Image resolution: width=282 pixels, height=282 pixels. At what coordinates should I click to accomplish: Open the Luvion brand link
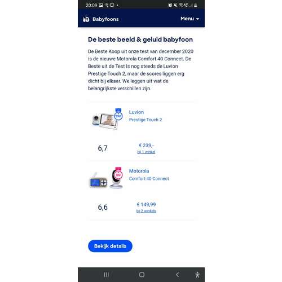(x=136, y=112)
